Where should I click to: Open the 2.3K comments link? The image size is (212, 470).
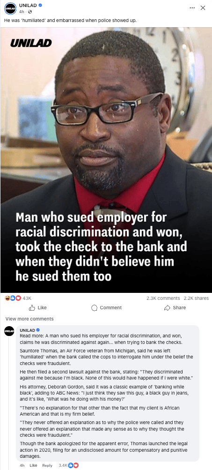(x=163, y=298)
